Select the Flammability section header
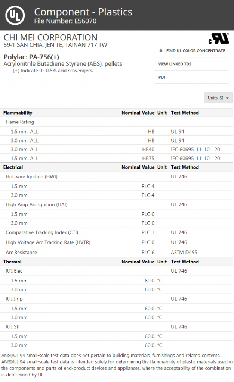Viewport: 234px width, 382px height. [18, 113]
